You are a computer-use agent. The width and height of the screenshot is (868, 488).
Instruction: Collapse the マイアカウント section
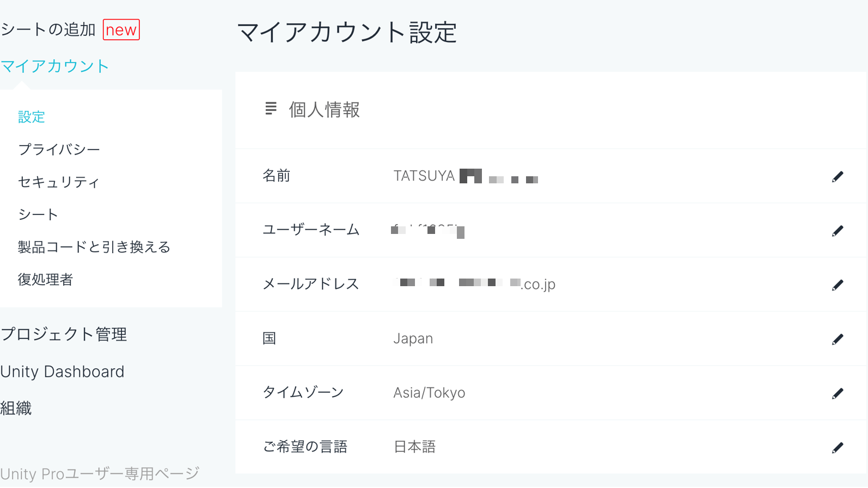point(55,66)
